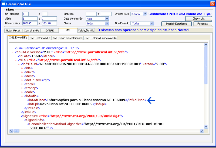Click the vertical scrollbar thumb
The image size is (216, 148).
click(206, 65)
